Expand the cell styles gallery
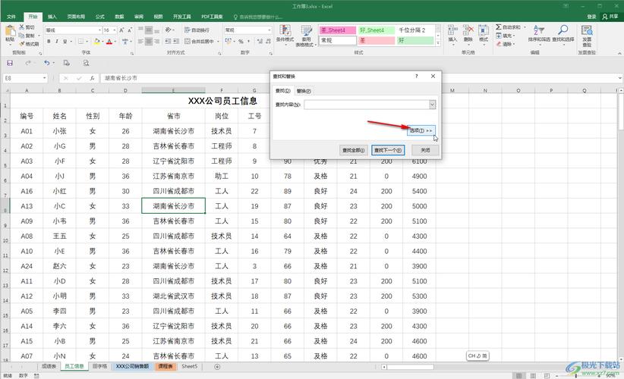Screen dimensions: 624x379 tap(438, 44)
